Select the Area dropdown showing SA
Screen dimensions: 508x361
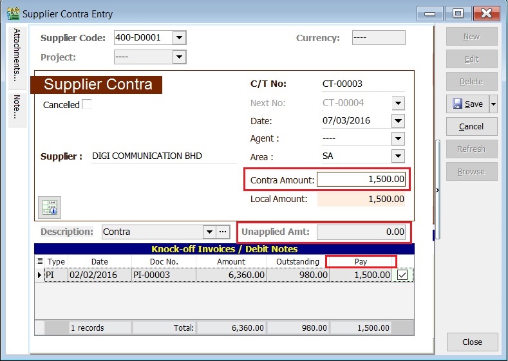398,156
